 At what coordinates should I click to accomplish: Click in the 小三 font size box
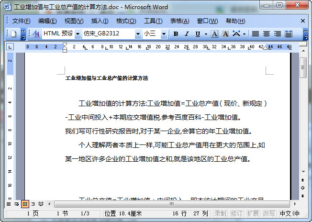coord(152,33)
